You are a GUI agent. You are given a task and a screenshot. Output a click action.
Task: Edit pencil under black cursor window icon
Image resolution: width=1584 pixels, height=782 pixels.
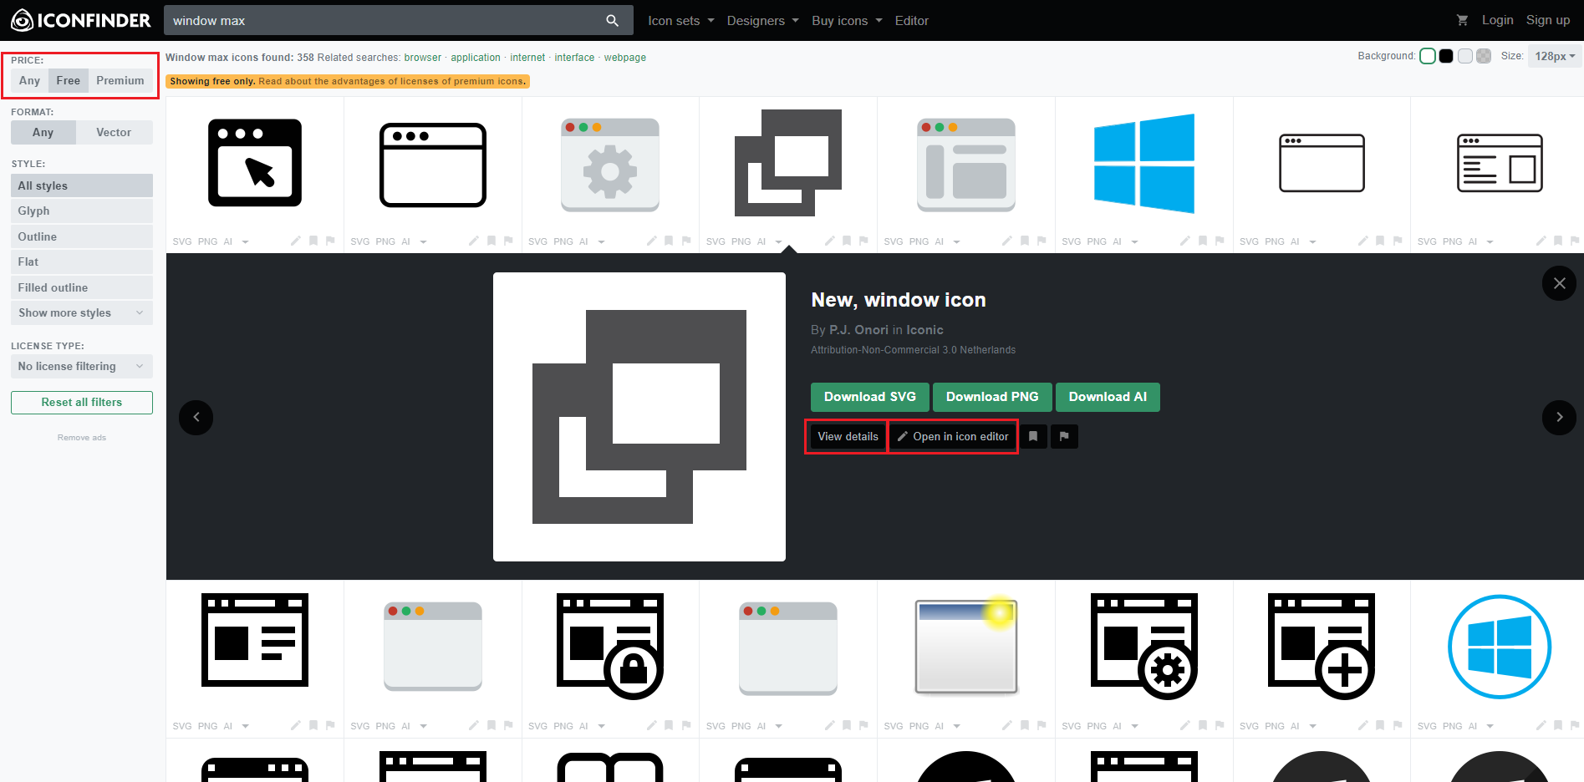(296, 241)
